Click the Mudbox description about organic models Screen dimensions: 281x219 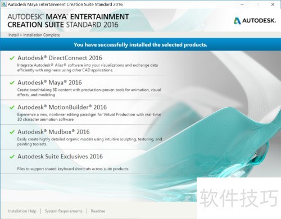(89, 142)
